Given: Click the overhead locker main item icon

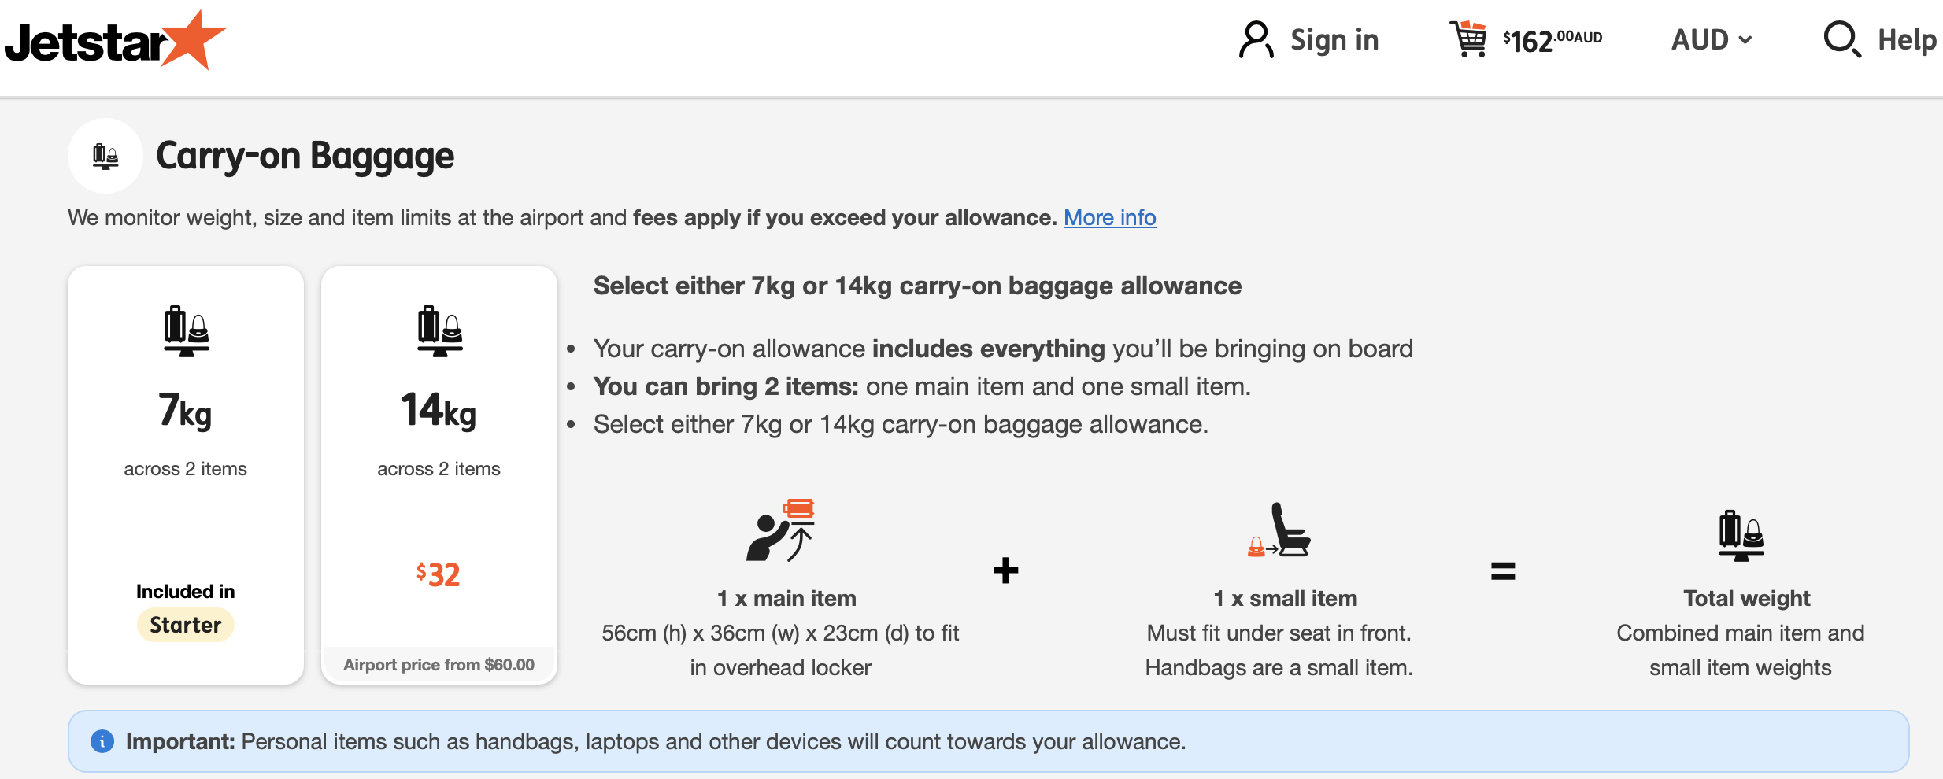Looking at the screenshot, I should (x=780, y=530).
